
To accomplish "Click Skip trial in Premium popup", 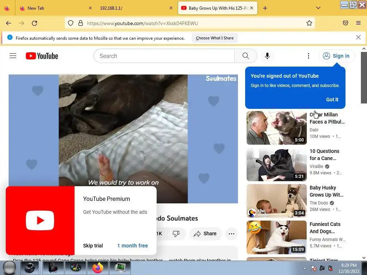I will pyautogui.click(x=93, y=246).
